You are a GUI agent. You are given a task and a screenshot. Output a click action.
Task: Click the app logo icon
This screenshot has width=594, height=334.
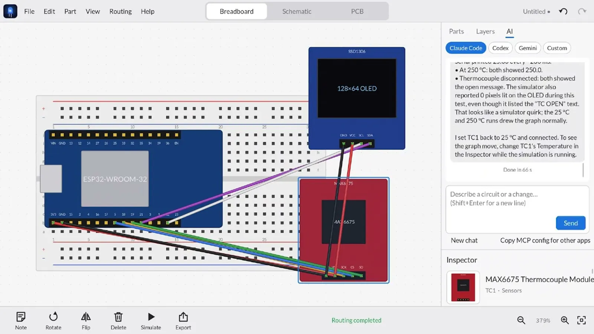pos(10,11)
